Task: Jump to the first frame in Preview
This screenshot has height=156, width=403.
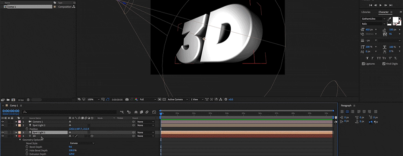Action: tap(371, 5)
